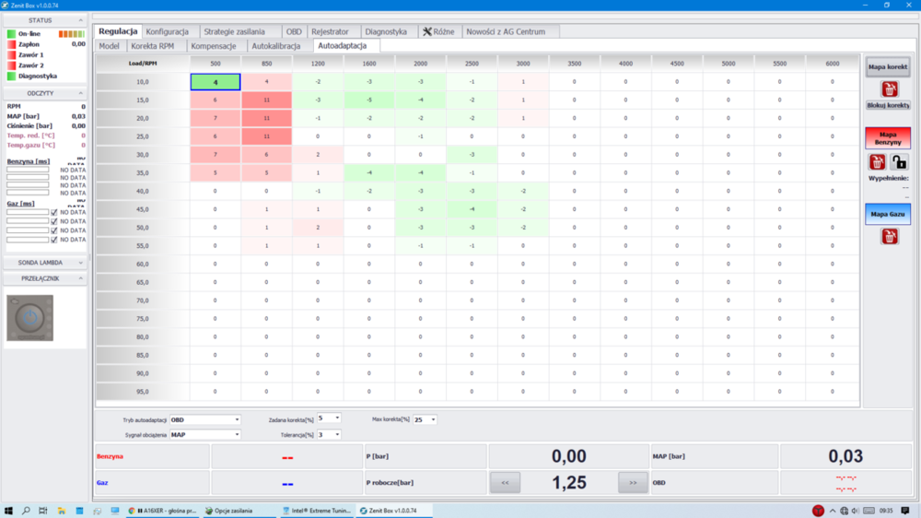Decrease working pressure with << button
The image size is (921, 518).
pyautogui.click(x=505, y=482)
